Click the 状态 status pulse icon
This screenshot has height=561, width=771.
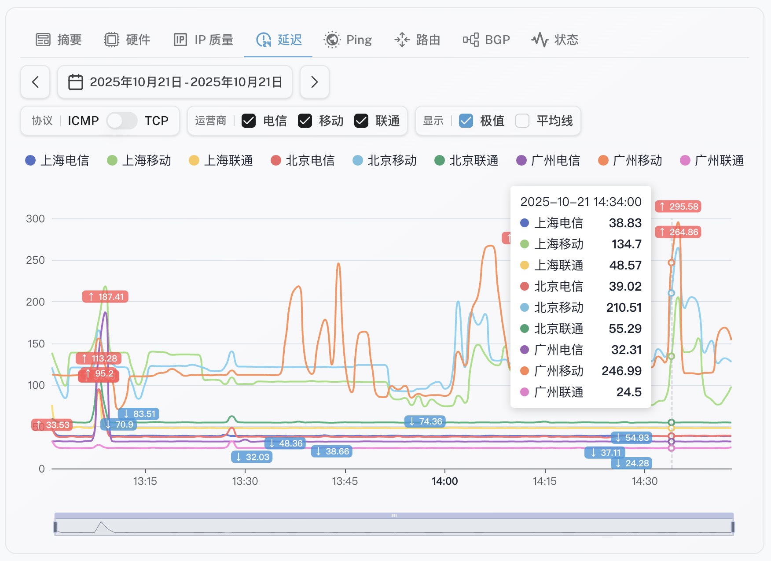tap(540, 40)
